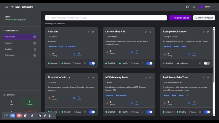Select the Enabled filter in sidebar
Viewport: 219px width, 123px height.
tap(20, 43)
